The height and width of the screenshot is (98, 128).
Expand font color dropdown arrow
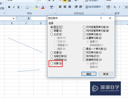(46, 7)
